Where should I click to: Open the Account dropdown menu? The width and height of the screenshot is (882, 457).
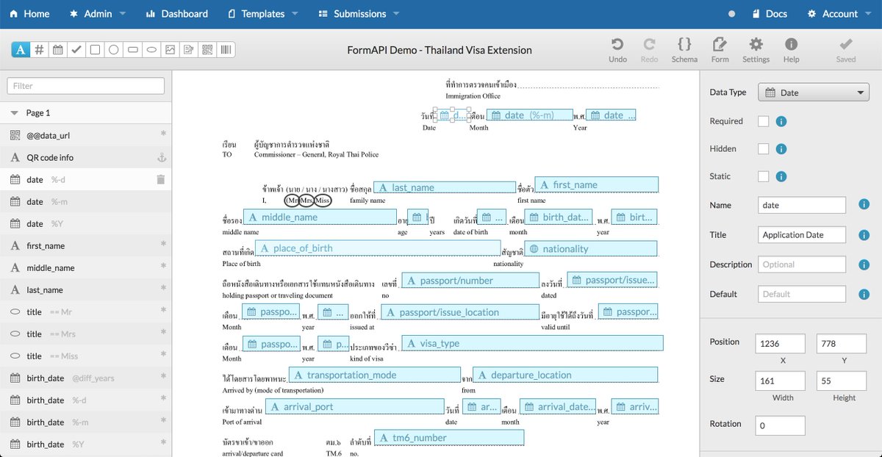pyautogui.click(x=839, y=14)
